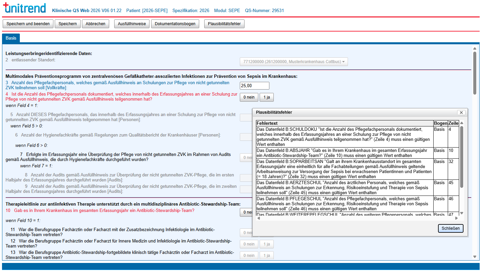Switch to the Basis tab
This screenshot has width=482, height=272.
click(11, 38)
